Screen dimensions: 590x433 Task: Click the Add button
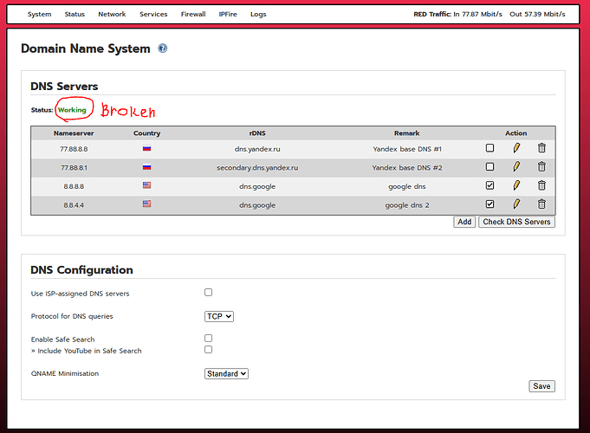pyautogui.click(x=464, y=222)
